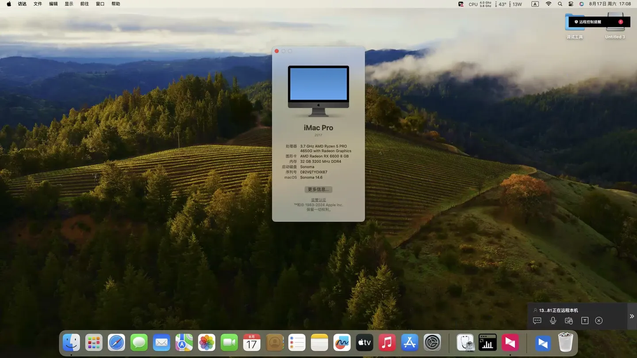Open chat in the remote session panel

[x=537, y=320]
